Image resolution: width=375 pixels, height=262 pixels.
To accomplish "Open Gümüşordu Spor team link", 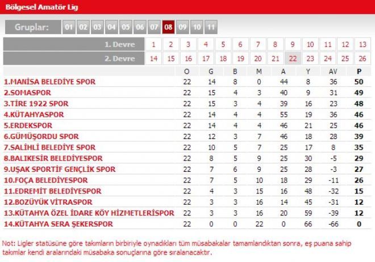I will (x=41, y=136).
